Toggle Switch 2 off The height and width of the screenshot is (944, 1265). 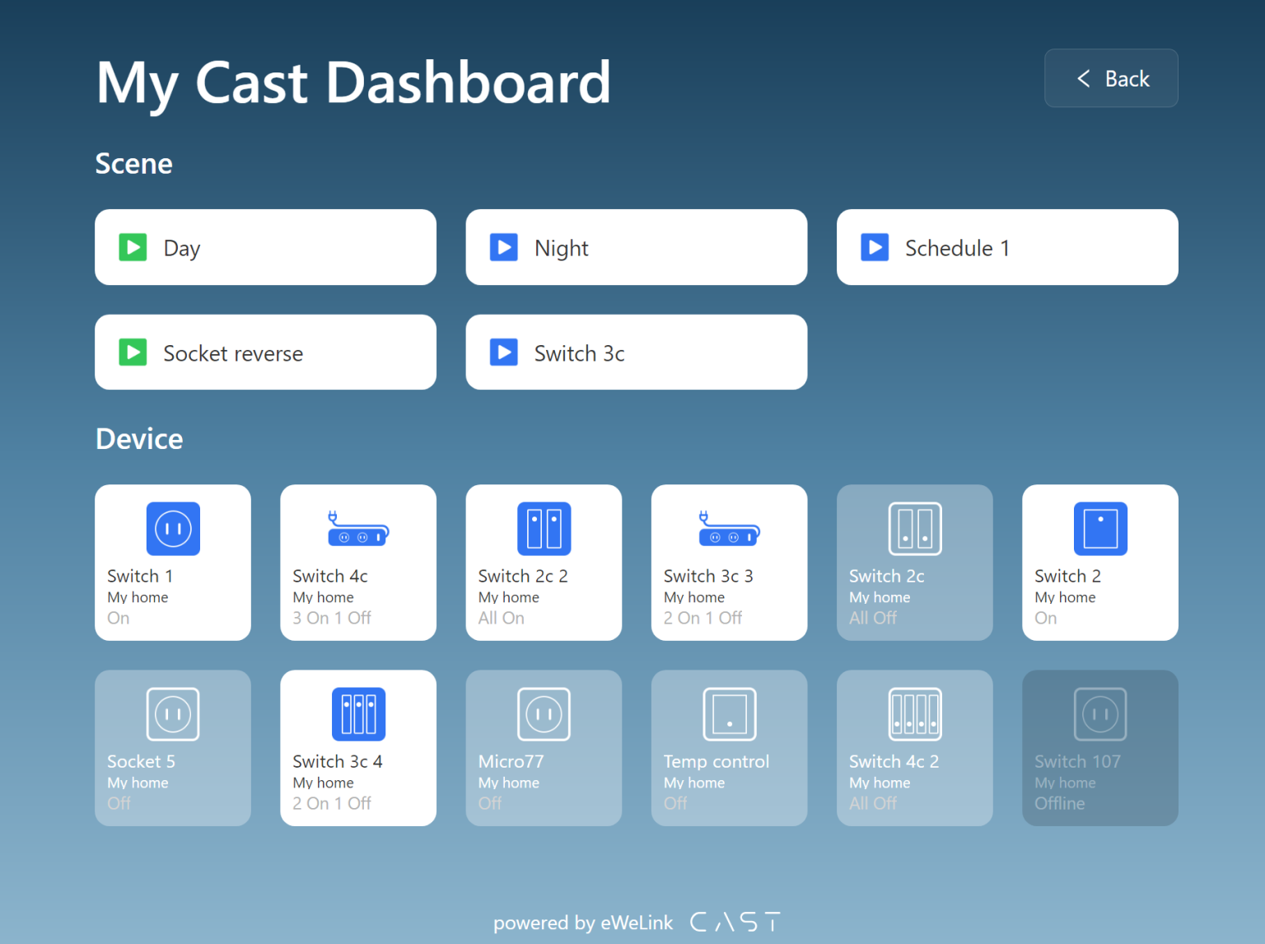1099,563
